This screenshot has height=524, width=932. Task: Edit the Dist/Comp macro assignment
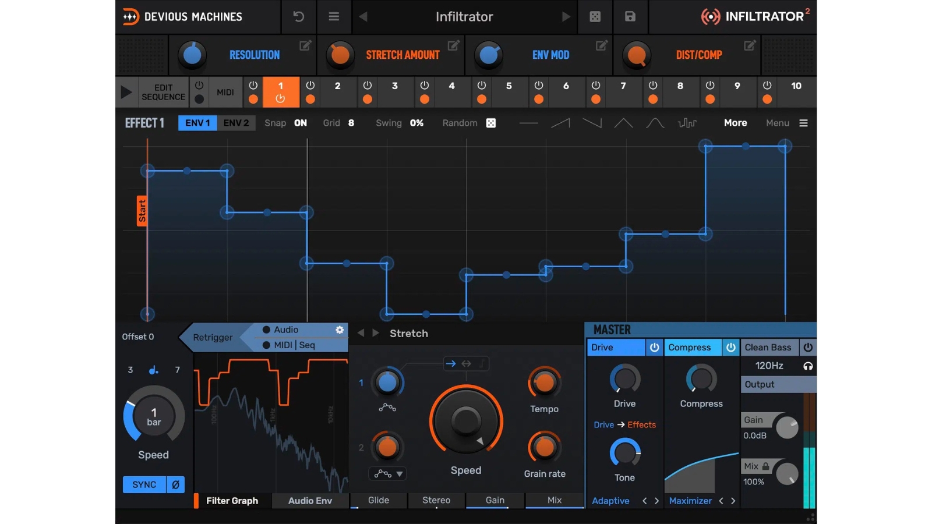tap(750, 45)
